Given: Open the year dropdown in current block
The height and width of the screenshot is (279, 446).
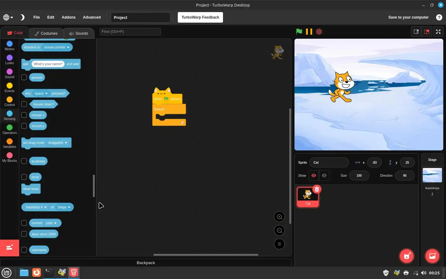Looking at the screenshot, I should [x=51, y=223].
